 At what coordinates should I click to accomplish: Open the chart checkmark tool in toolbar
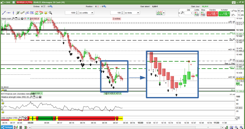tap(18, 13)
